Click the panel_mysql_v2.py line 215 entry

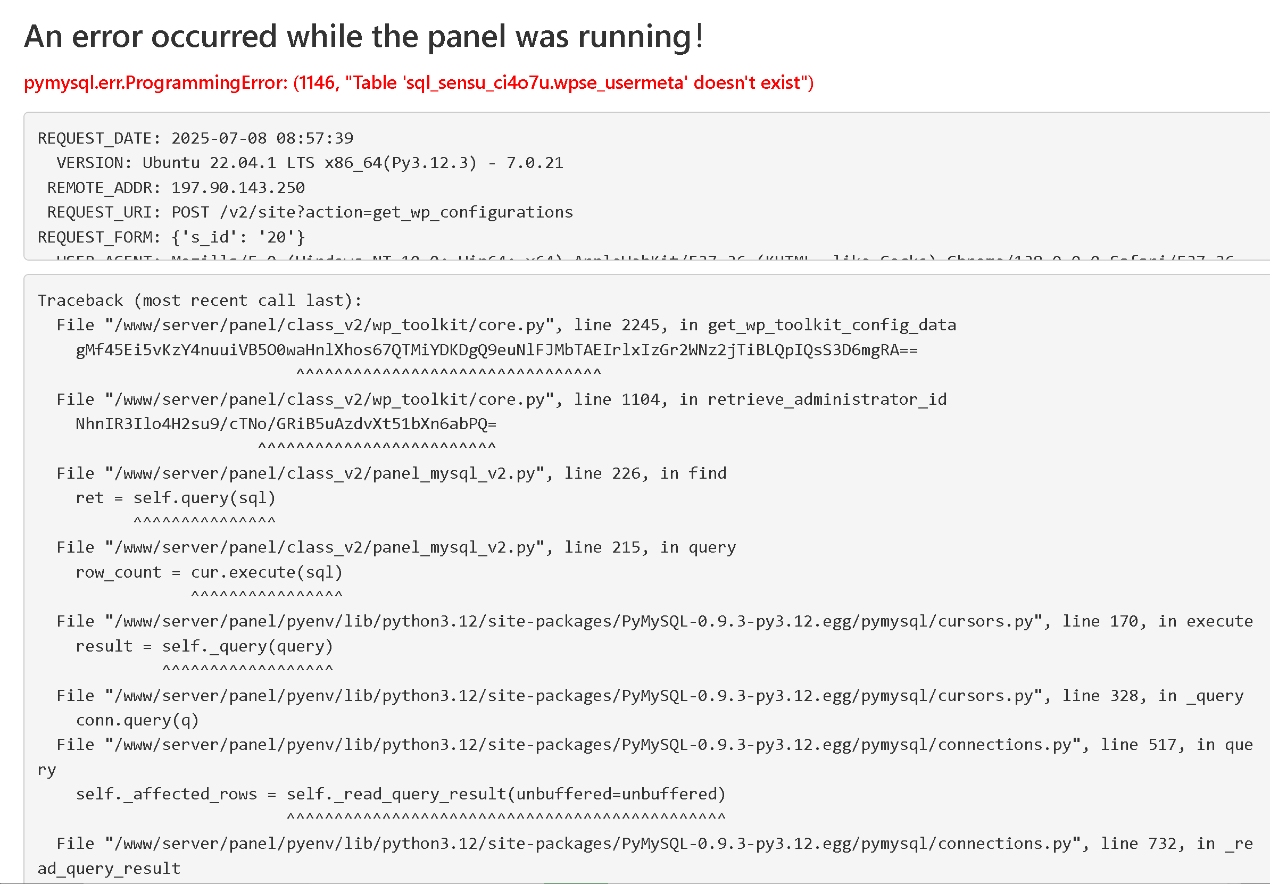click(x=396, y=547)
